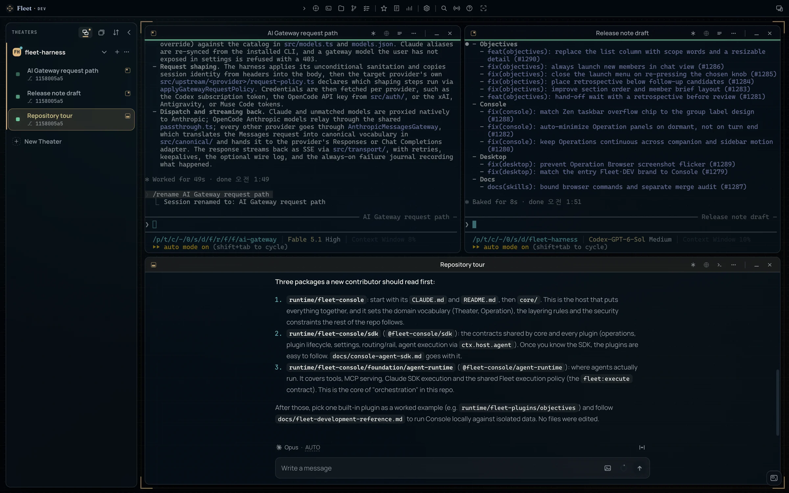Collapse the Theaters sidebar with the left chevron
Viewport: 789px width, 493px height.
click(x=129, y=33)
